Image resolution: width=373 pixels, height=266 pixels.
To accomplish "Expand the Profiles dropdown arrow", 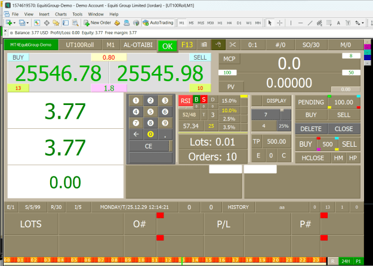I will (x=27, y=23).
